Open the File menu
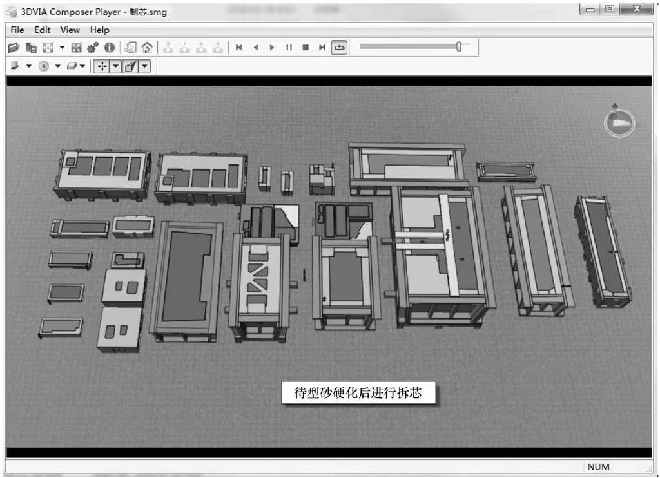 [x=17, y=30]
